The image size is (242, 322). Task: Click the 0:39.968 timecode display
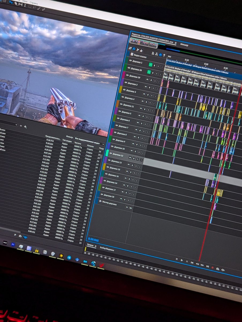click(93, 240)
